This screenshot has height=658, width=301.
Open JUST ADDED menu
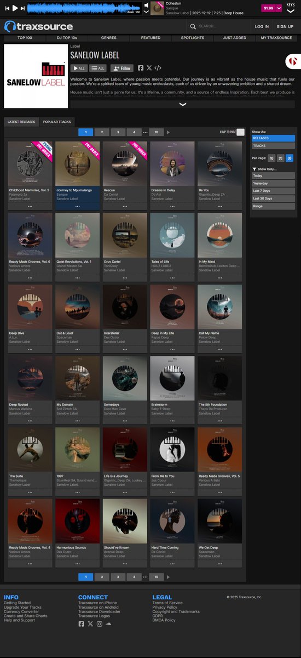[234, 38]
